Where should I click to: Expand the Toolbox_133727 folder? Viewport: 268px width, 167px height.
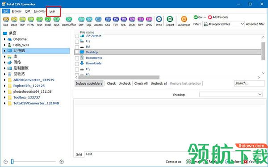tap(4, 97)
